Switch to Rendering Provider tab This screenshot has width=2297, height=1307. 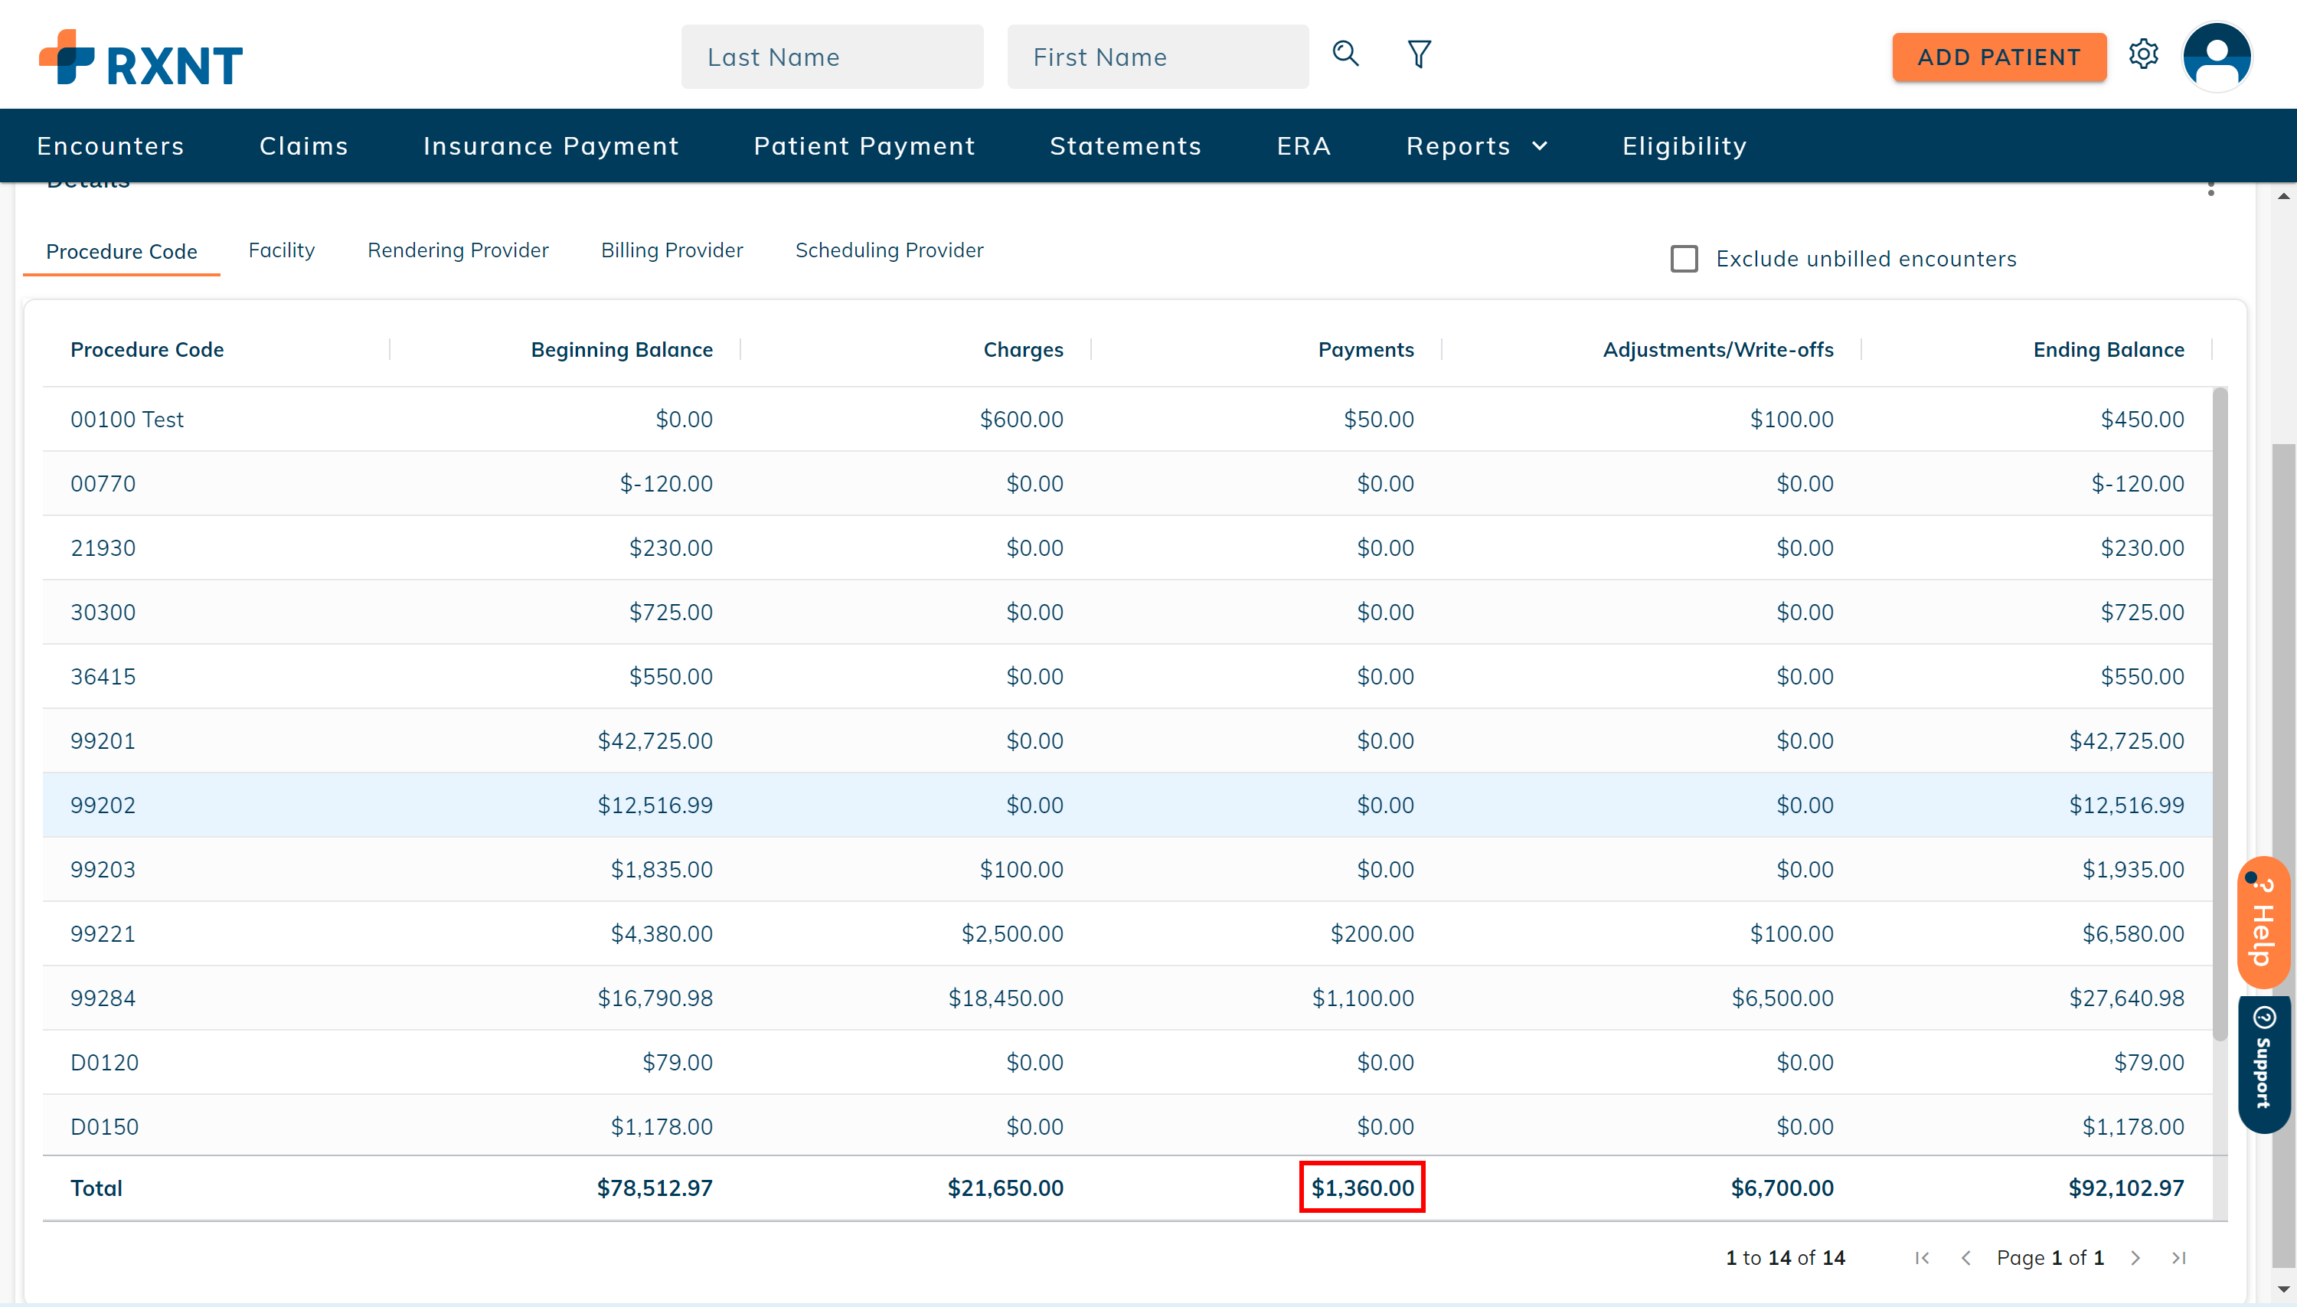(458, 250)
